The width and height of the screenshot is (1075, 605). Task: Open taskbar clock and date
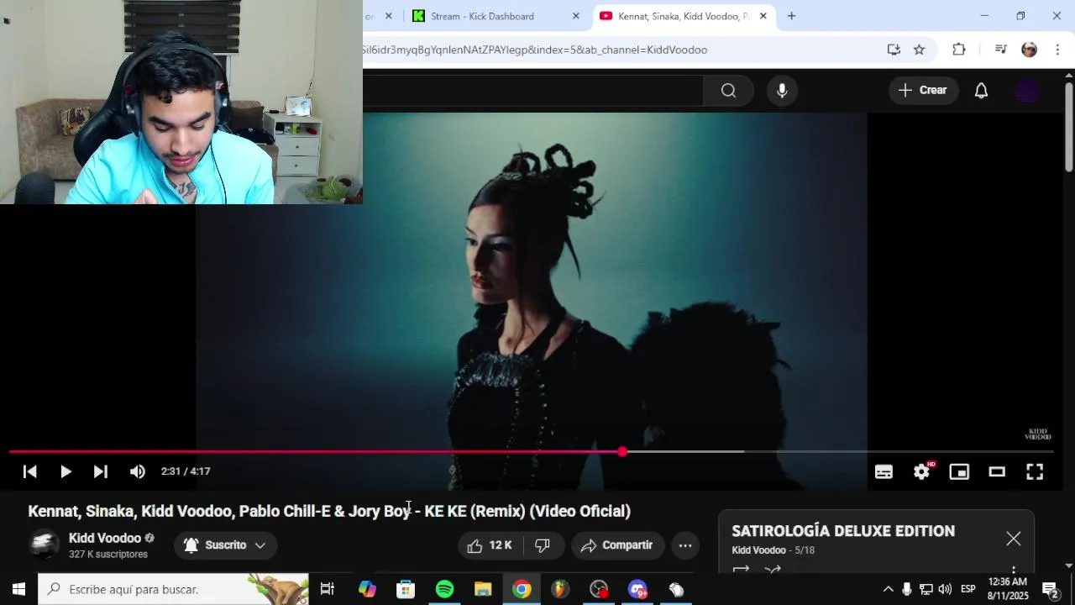click(x=1008, y=589)
